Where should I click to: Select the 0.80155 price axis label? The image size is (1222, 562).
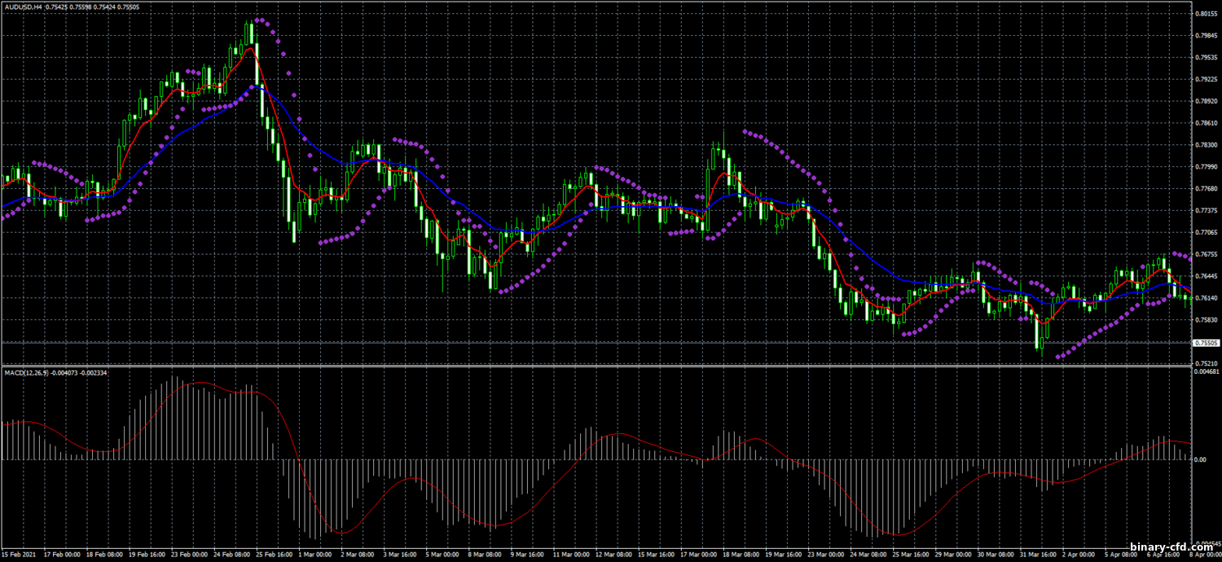pyautogui.click(x=1207, y=14)
